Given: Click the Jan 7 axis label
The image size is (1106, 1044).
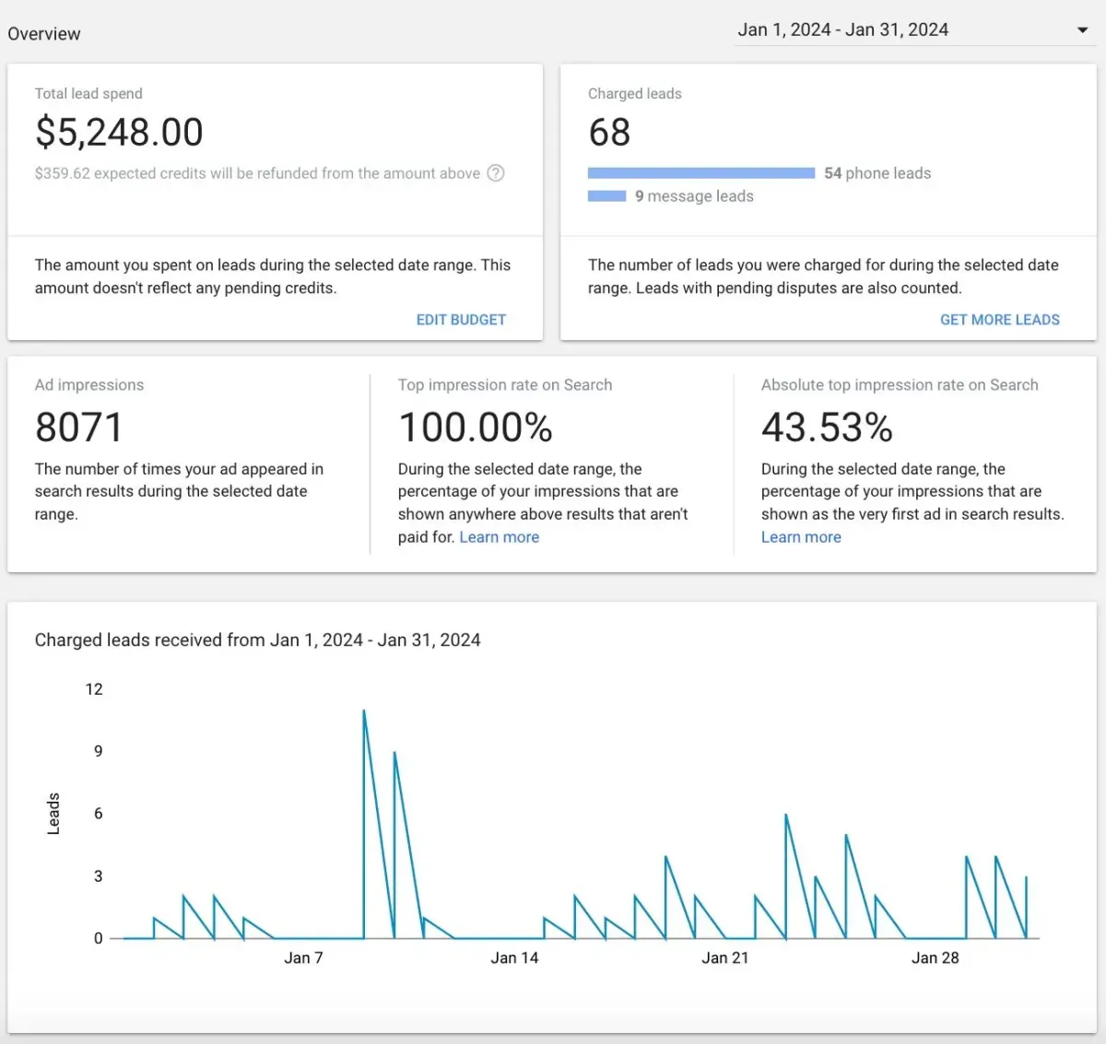Looking at the screenshot, I should [303, 958].
